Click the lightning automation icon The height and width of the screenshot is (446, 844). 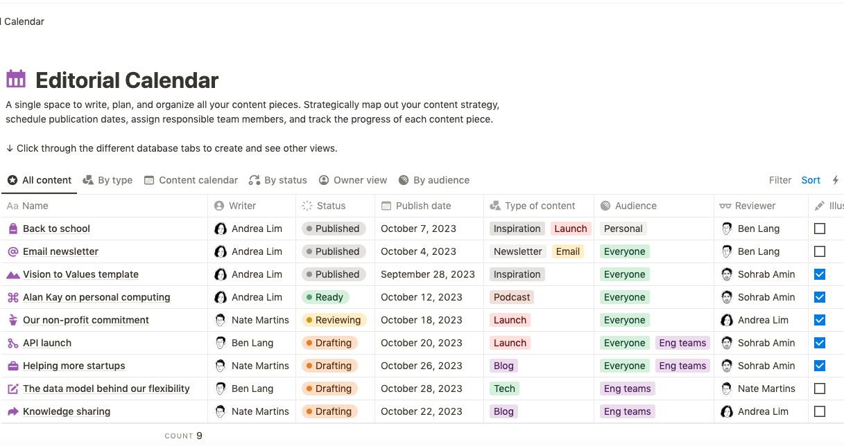click(x=835, y=180)
